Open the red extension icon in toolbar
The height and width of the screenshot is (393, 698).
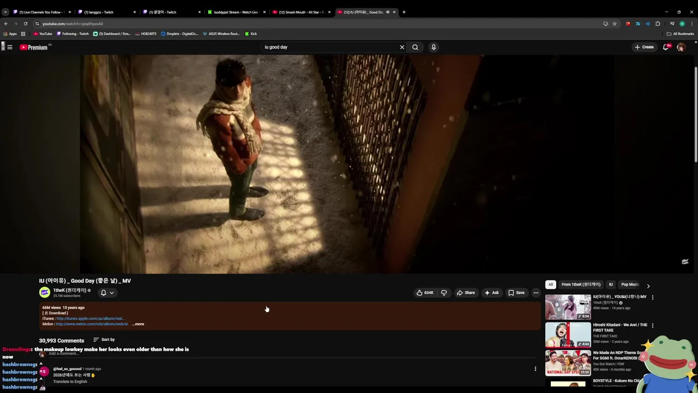coord(628,23)
